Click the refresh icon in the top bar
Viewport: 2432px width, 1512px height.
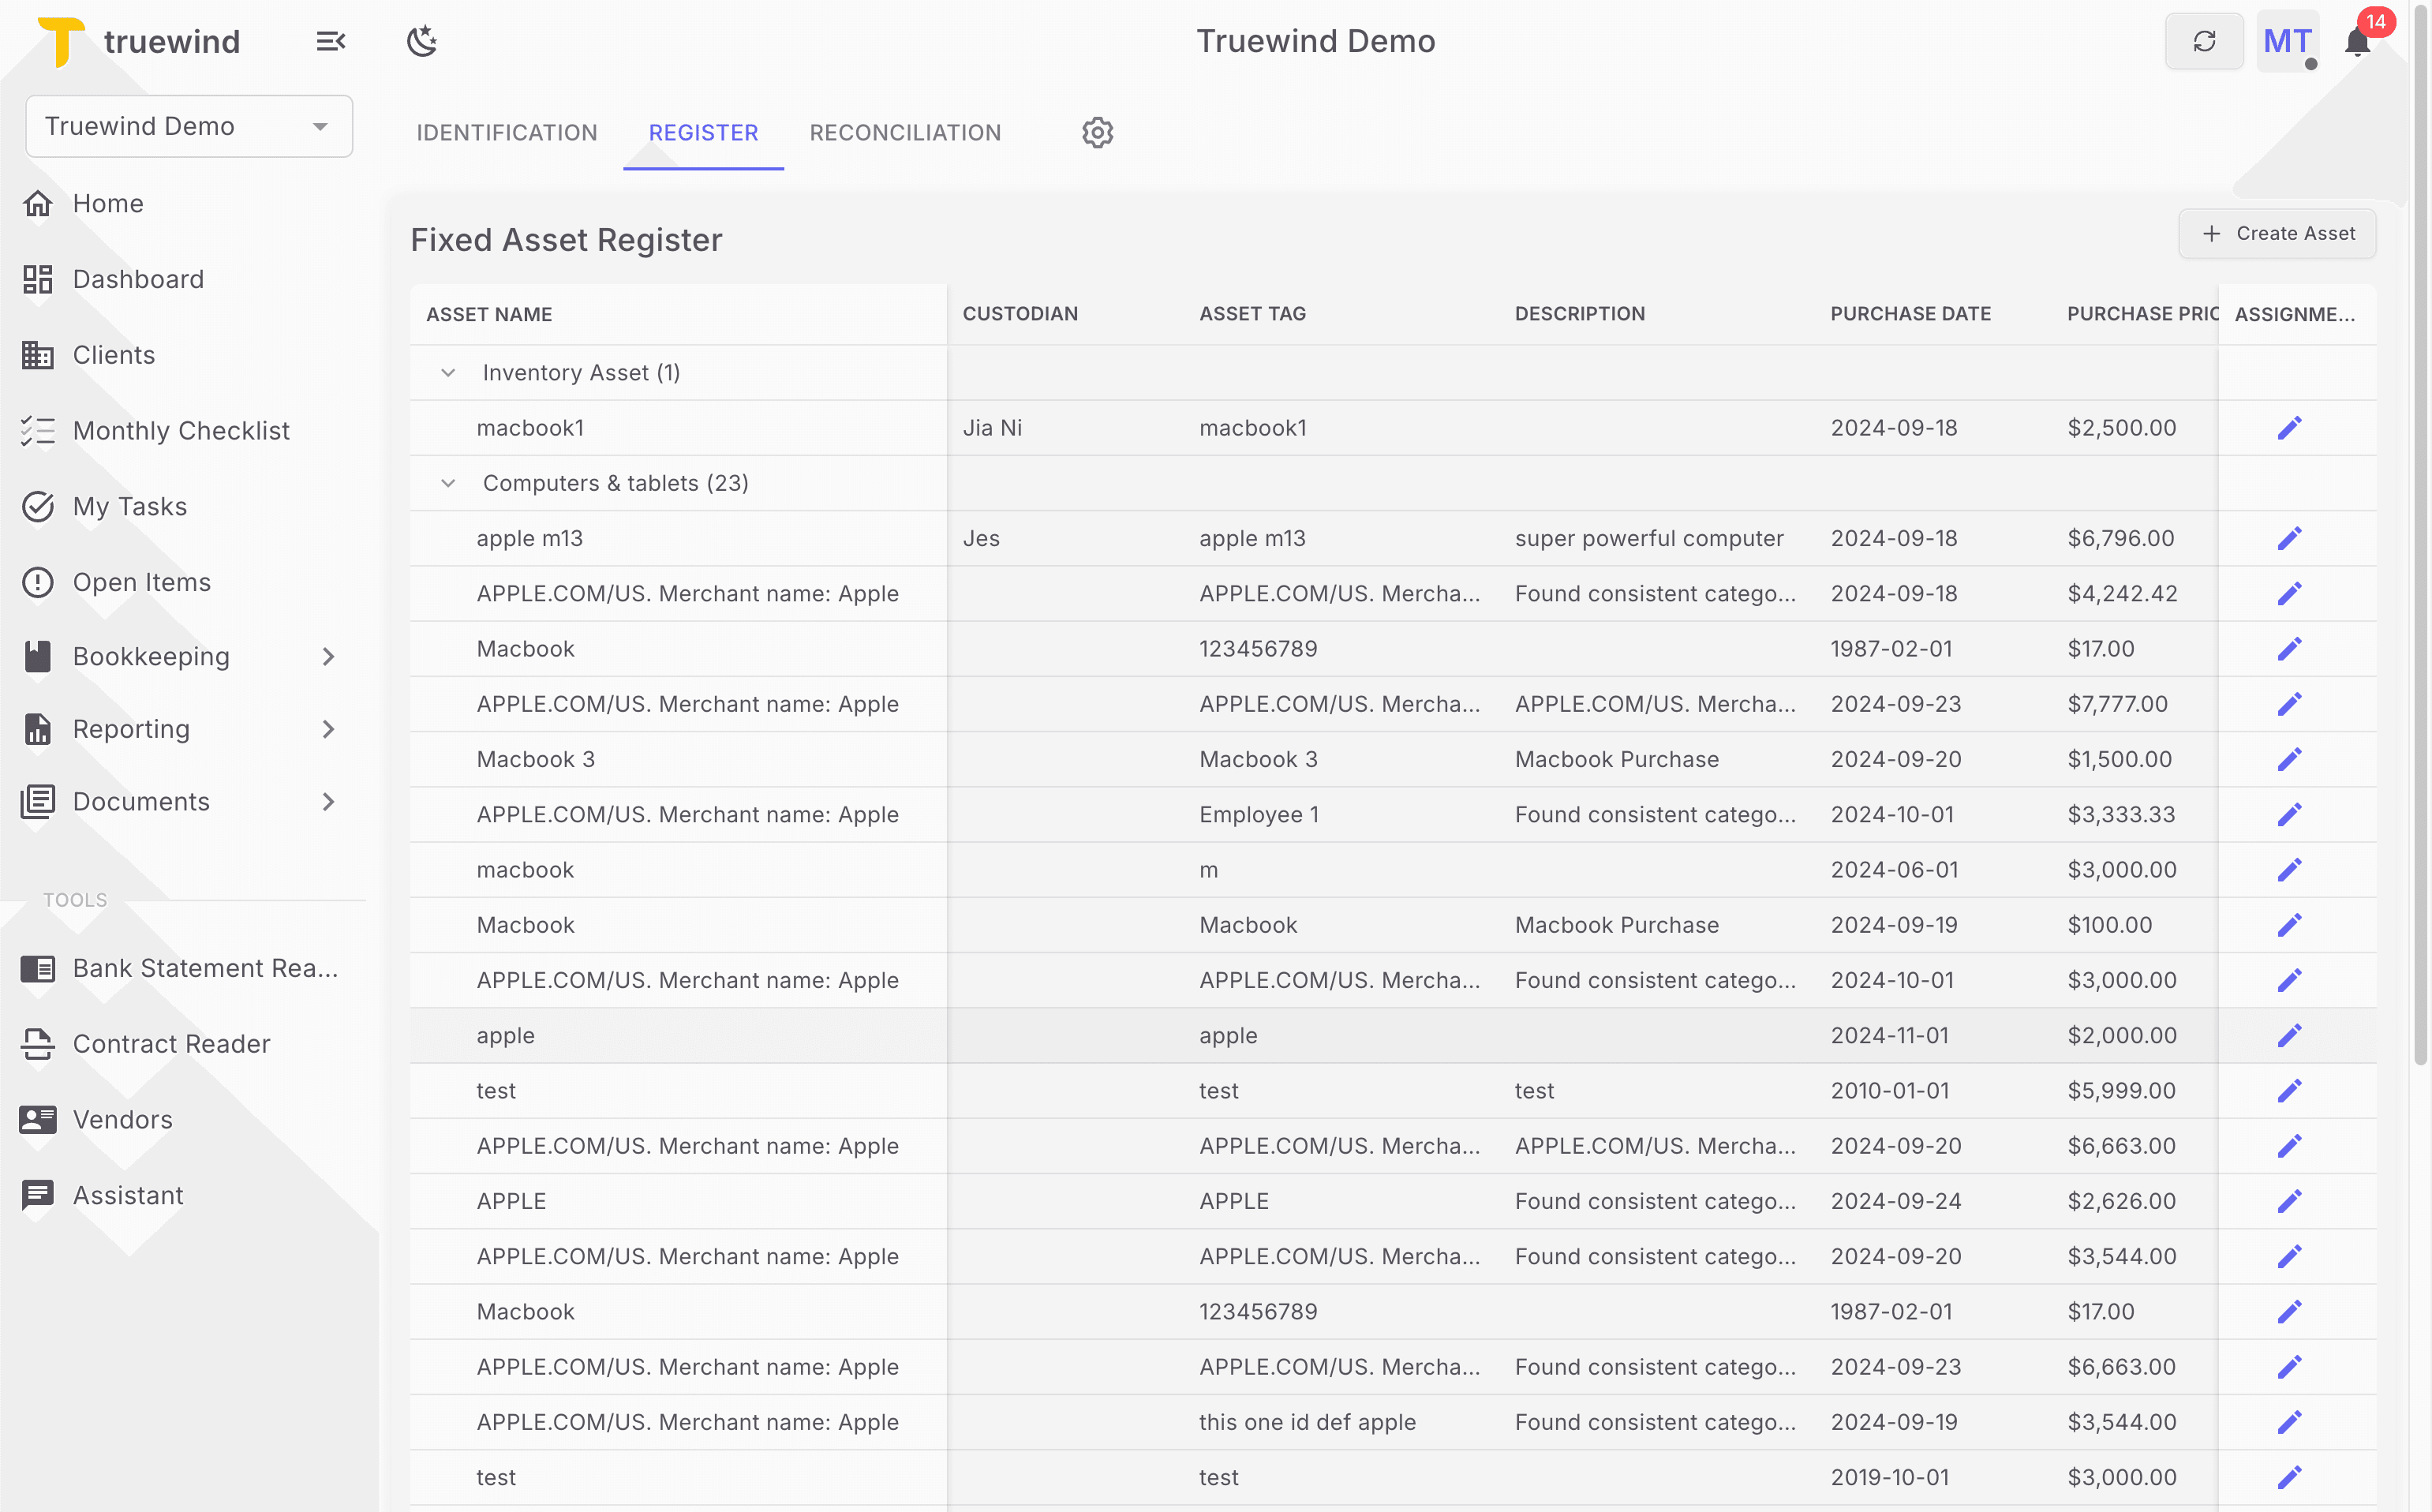click(2204, 41)
